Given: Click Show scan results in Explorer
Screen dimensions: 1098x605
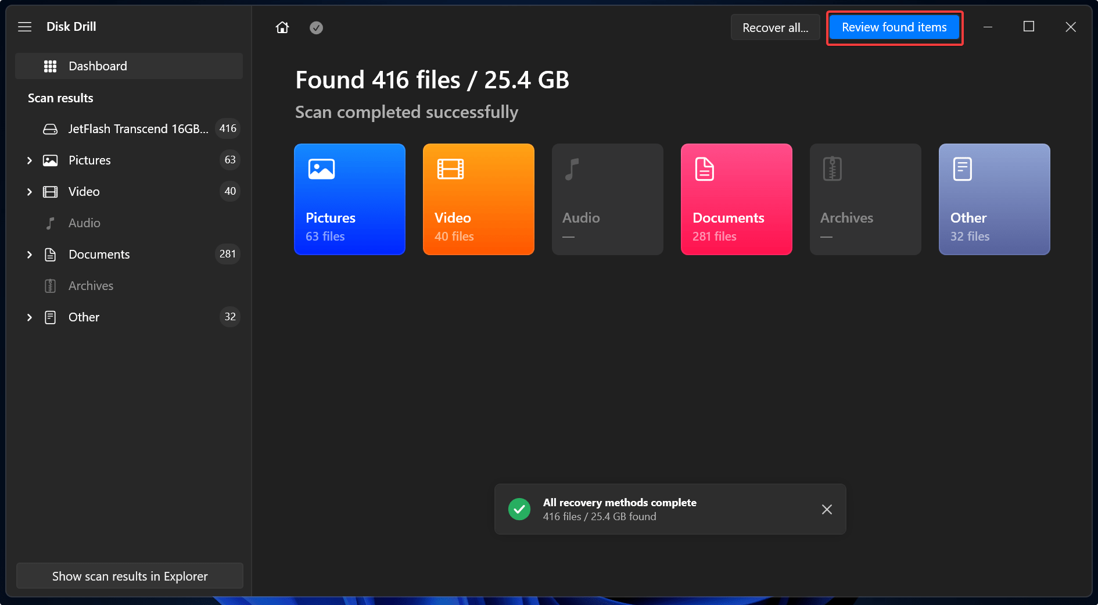Looking at the screenshot, I should (x=130, y=576).
